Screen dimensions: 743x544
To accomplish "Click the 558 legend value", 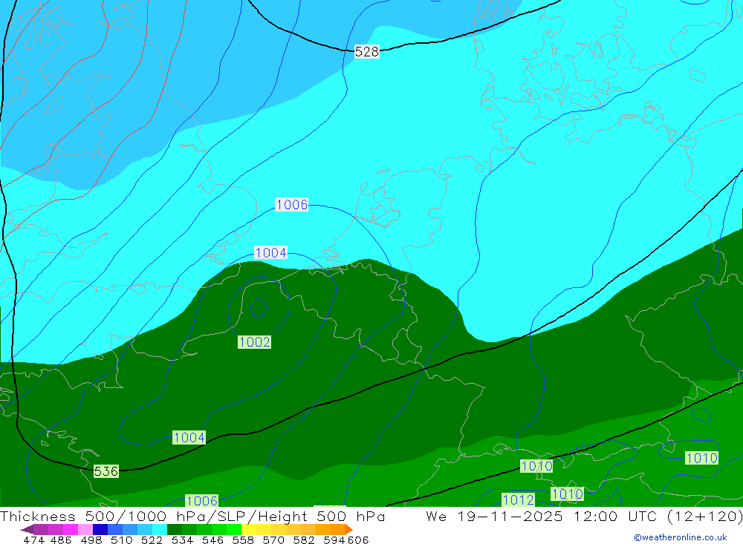I will pyautogui.click(x=243, y=540).
